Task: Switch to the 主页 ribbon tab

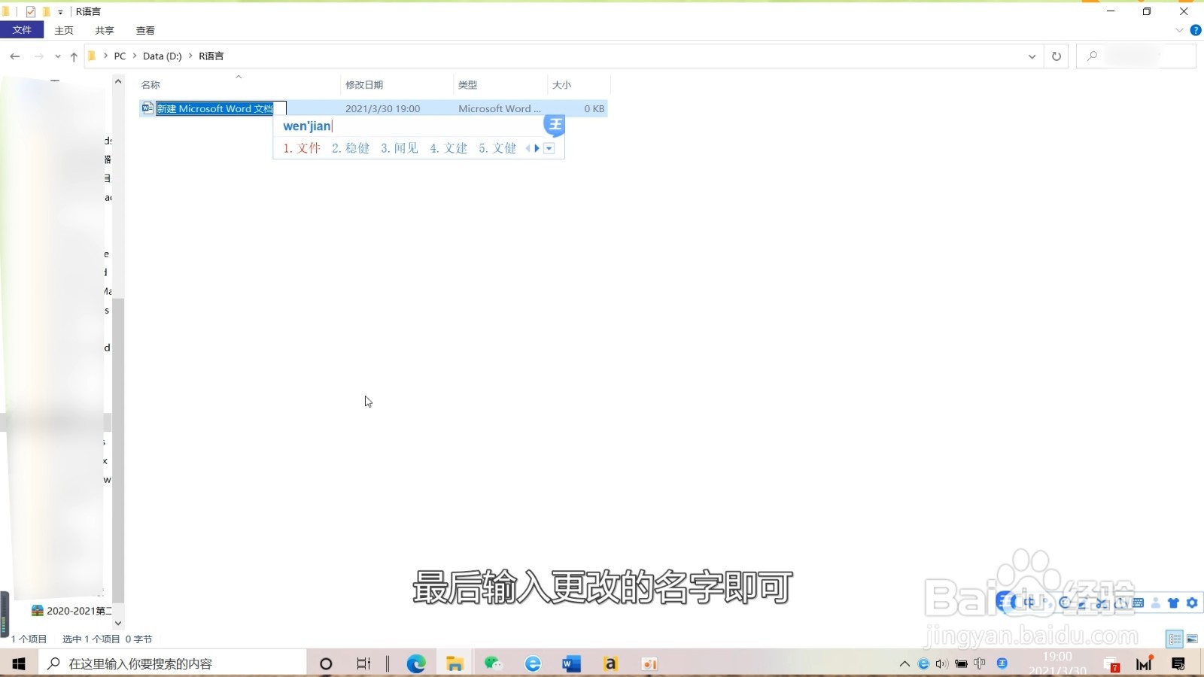Action: (64, 30)
